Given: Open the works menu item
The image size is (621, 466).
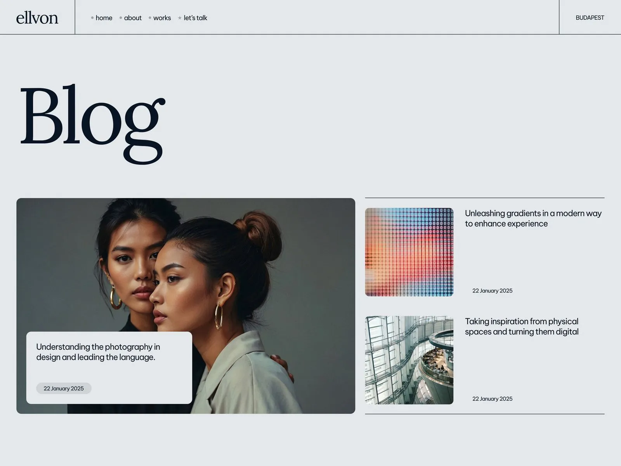Looking at the screenshot, I should 162,18.
